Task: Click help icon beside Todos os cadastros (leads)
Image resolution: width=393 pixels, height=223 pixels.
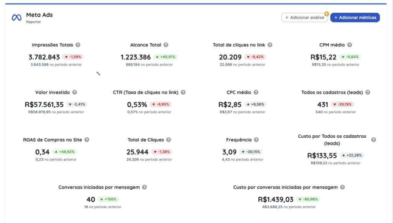Action: click(368, 92)
